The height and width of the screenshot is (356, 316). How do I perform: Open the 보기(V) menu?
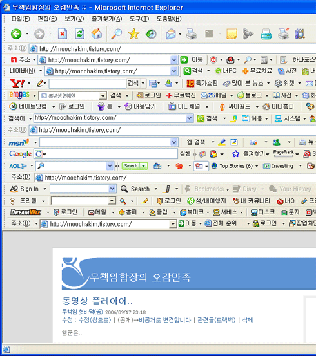click(x=74, y=19)
